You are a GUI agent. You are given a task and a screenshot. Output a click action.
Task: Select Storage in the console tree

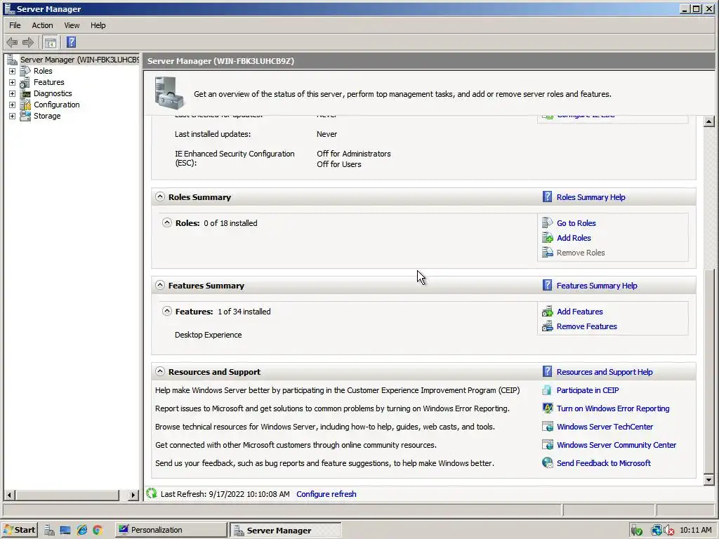point(47,116)
